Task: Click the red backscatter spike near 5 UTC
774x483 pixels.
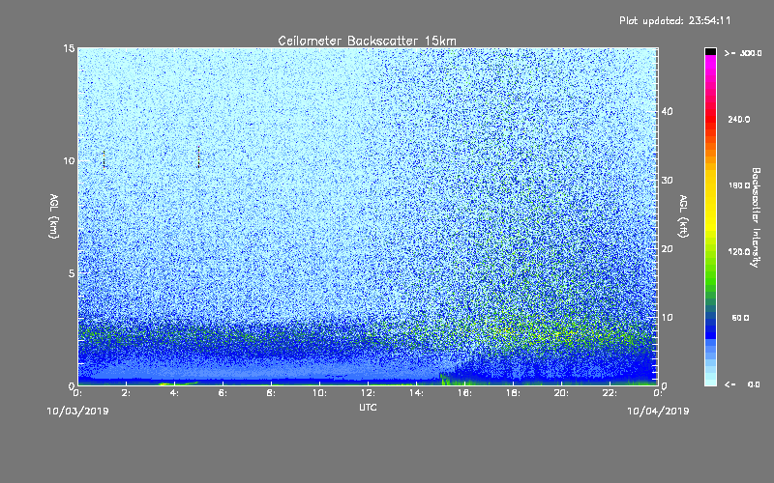Action: (x=198, y=157)
